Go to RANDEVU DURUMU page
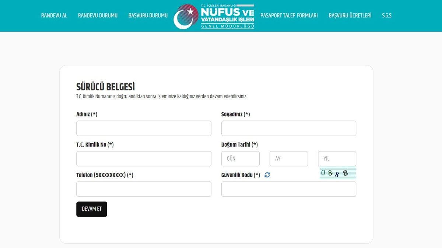The image size is (442, 248). tap(98, 15)
